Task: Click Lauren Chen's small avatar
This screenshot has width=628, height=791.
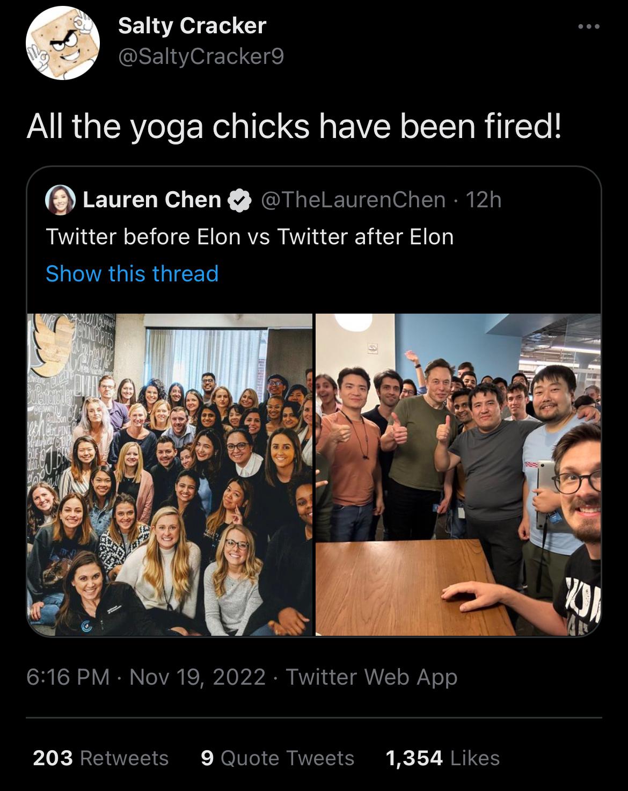Action: point(60,200)
